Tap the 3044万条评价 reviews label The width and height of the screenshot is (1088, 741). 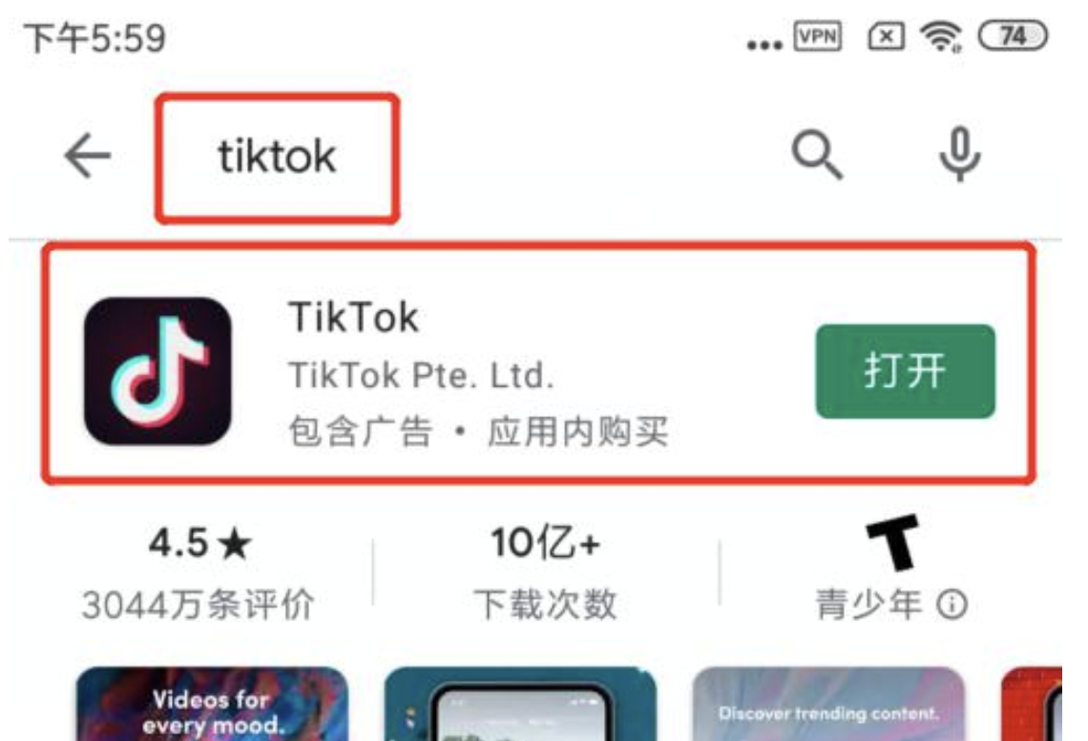[198, 604]
